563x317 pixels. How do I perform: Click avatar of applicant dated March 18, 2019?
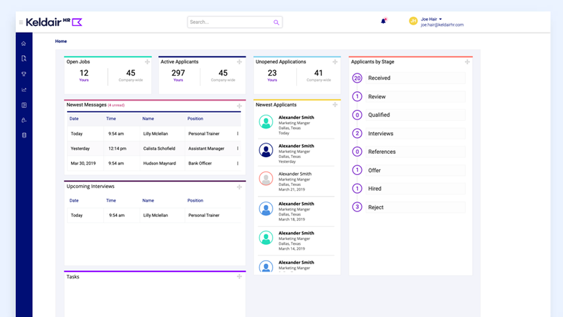tap(266, 208)
